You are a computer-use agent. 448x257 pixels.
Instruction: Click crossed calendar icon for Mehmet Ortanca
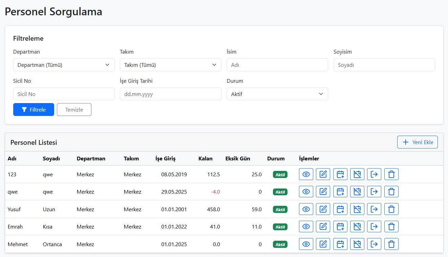[x=357, y=244]
